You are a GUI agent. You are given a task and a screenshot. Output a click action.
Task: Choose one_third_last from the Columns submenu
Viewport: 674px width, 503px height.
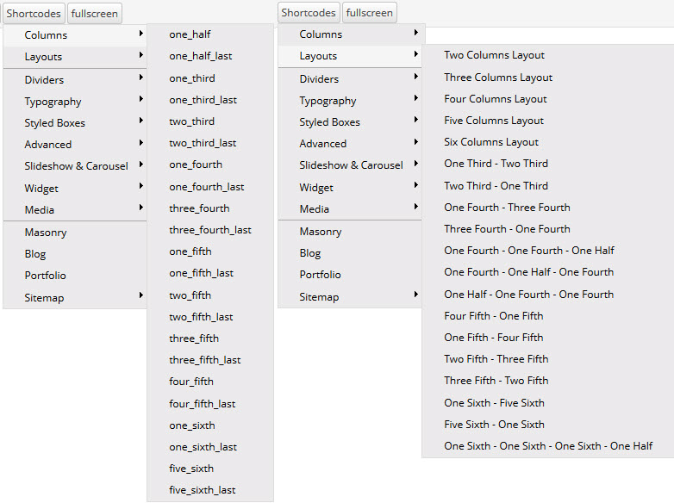(x=203, y=100)
